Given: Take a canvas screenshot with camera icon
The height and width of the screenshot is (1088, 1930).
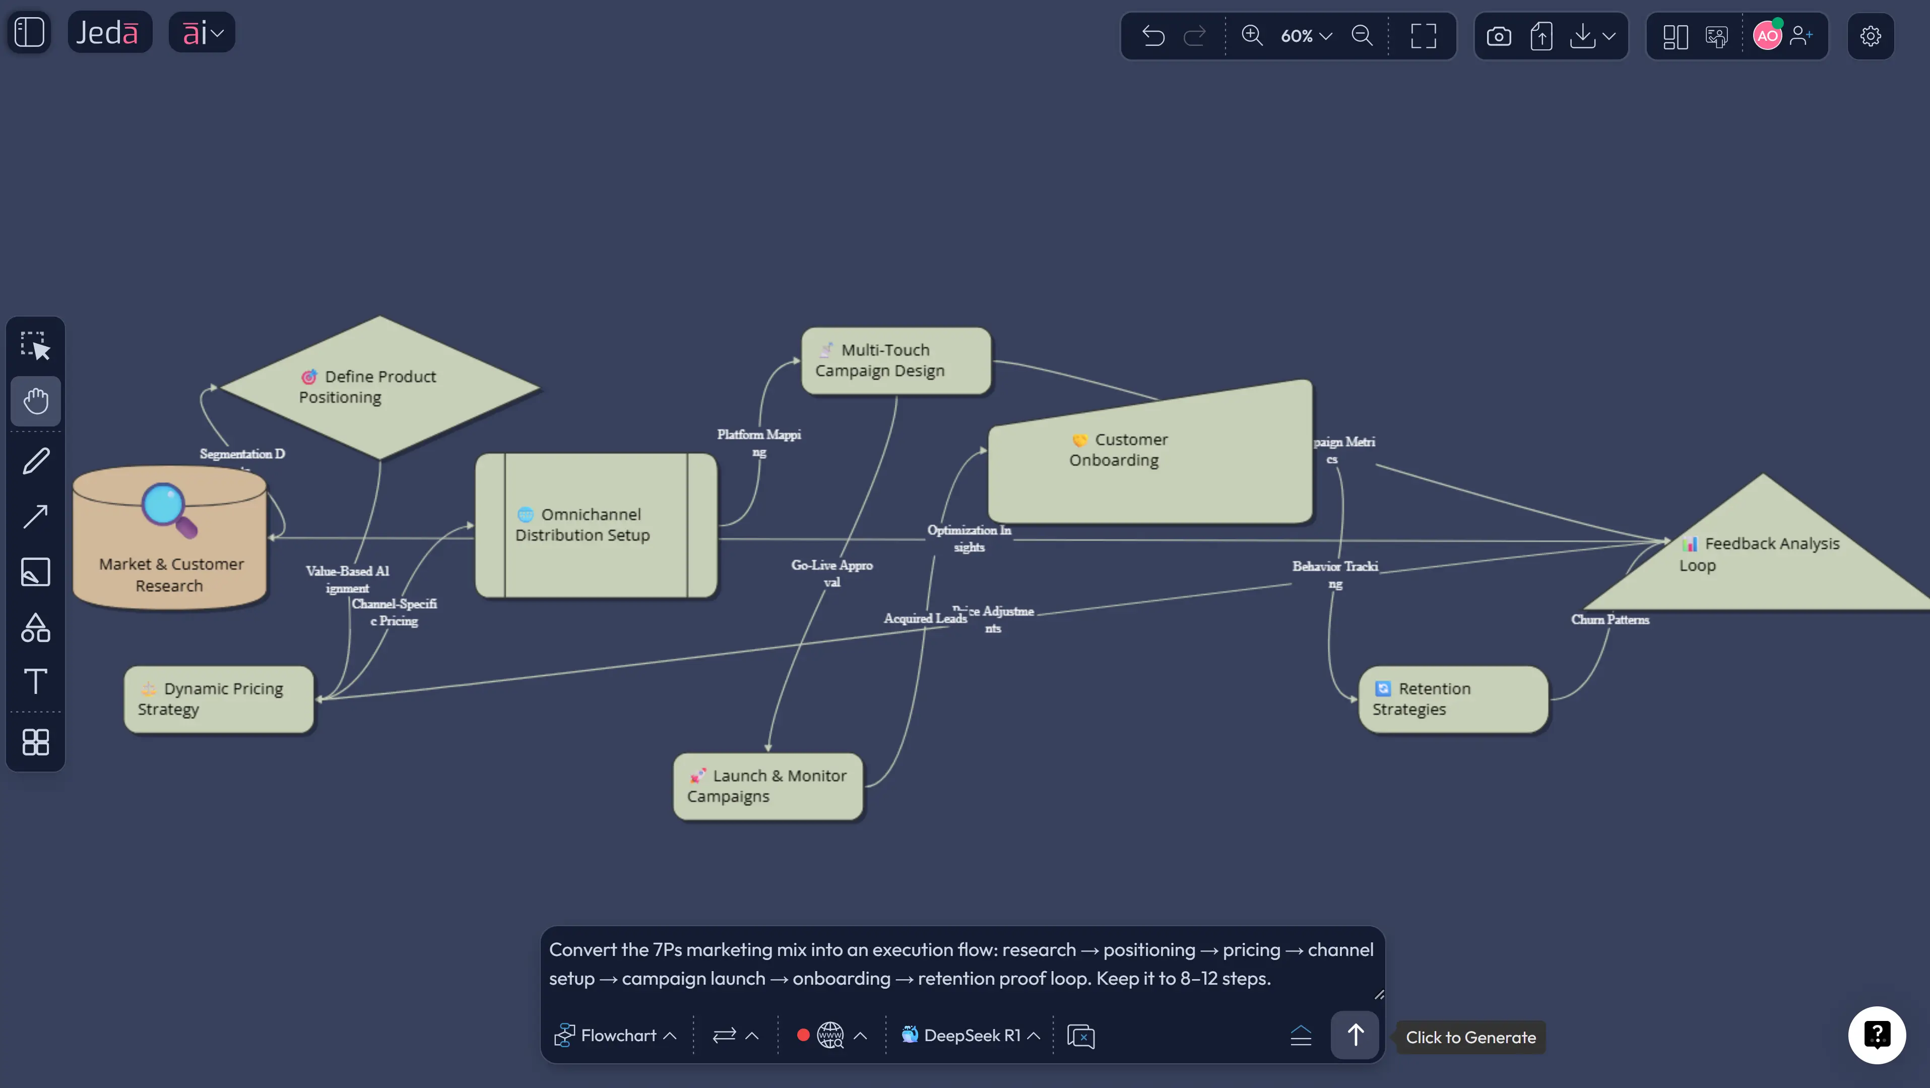Looking at the screenshot, I should (x=1499, y=36).
